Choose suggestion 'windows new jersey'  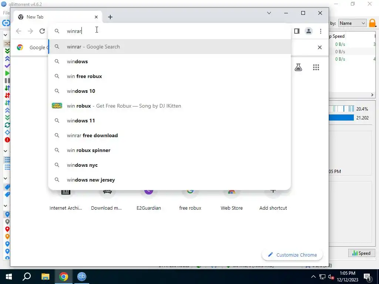point(170,180)
